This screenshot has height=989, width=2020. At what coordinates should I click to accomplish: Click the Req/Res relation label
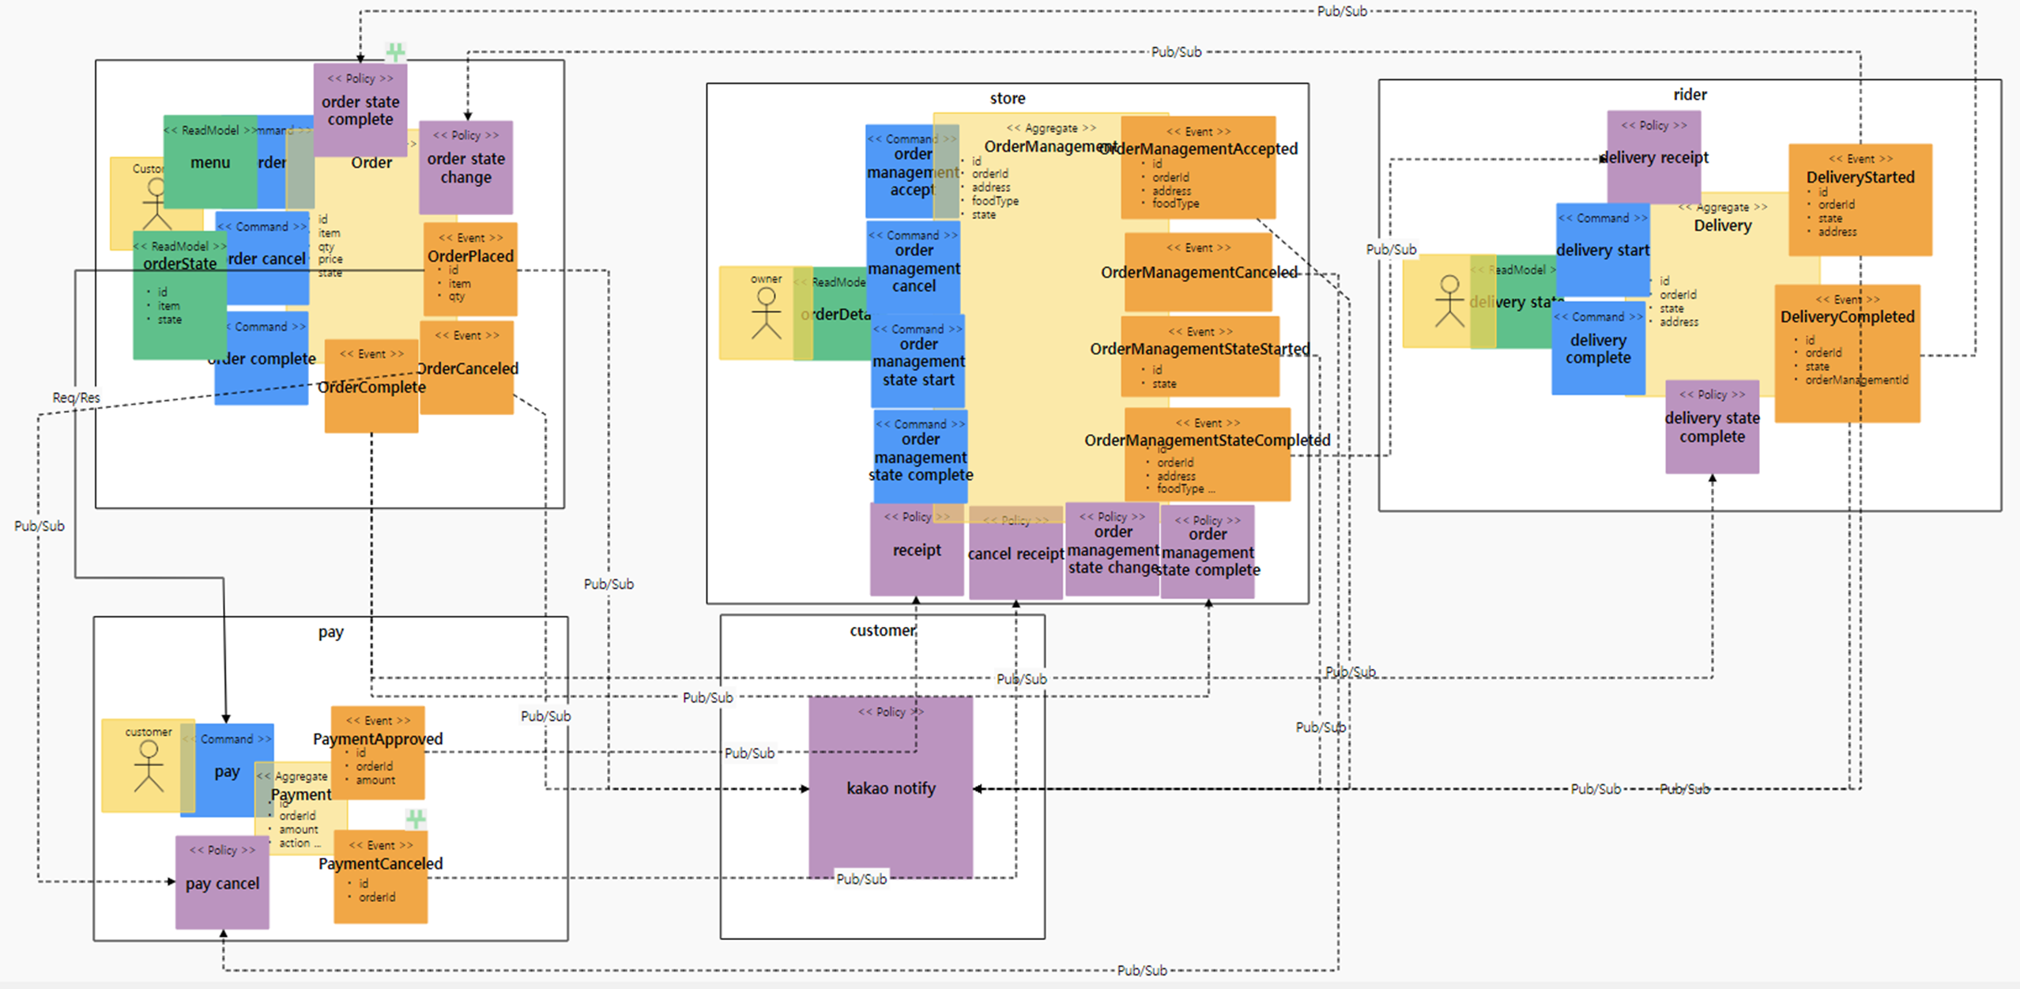(77, 398)
